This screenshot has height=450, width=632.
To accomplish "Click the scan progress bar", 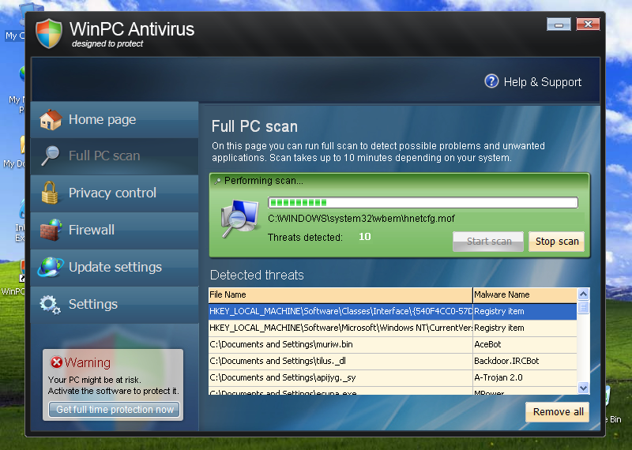I will [x=423, y=202].
